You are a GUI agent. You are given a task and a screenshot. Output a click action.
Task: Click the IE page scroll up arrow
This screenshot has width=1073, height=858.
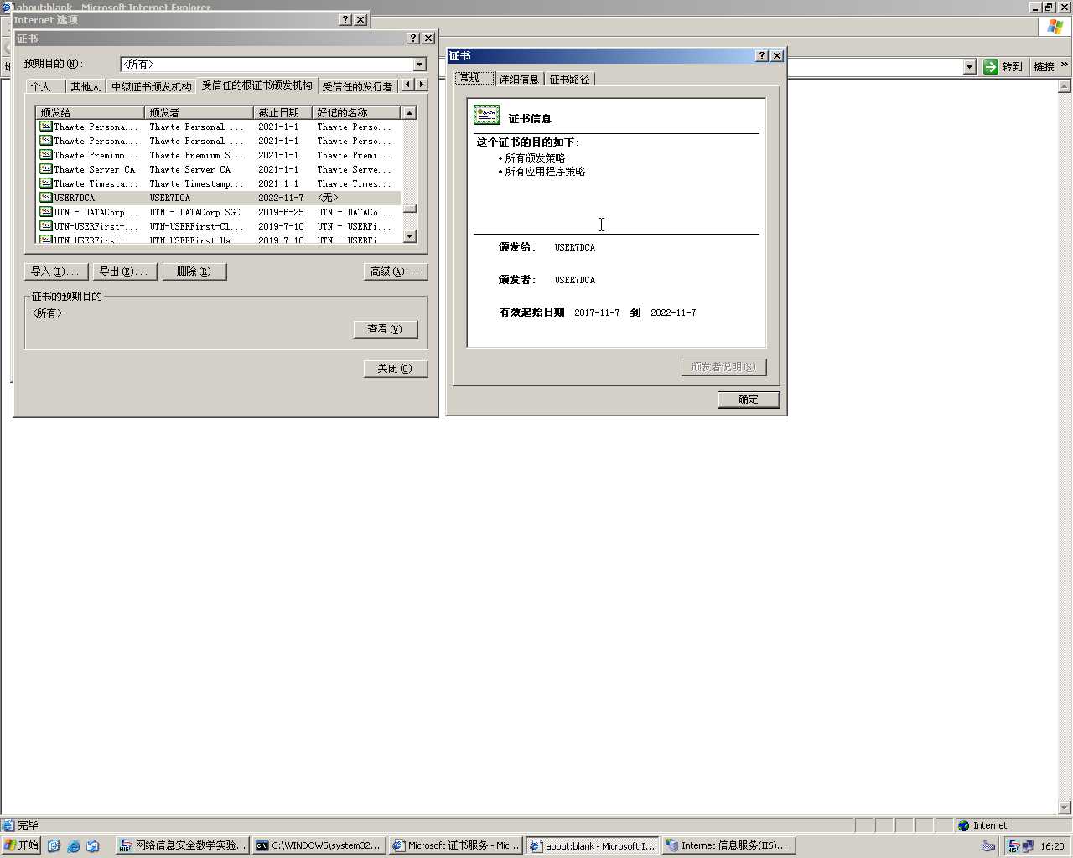[1065, 86]
